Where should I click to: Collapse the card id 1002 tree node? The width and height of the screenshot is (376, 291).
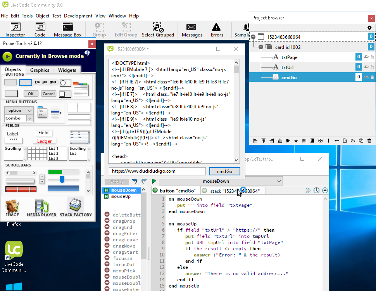(261, 47)
